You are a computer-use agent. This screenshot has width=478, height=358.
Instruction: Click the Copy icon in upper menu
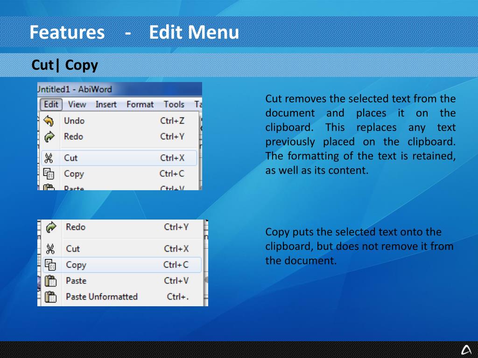click(49, 174)
